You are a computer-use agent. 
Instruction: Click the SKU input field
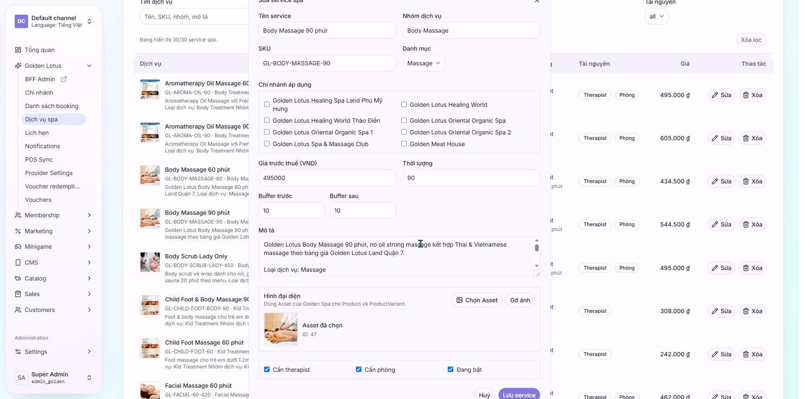327,63
